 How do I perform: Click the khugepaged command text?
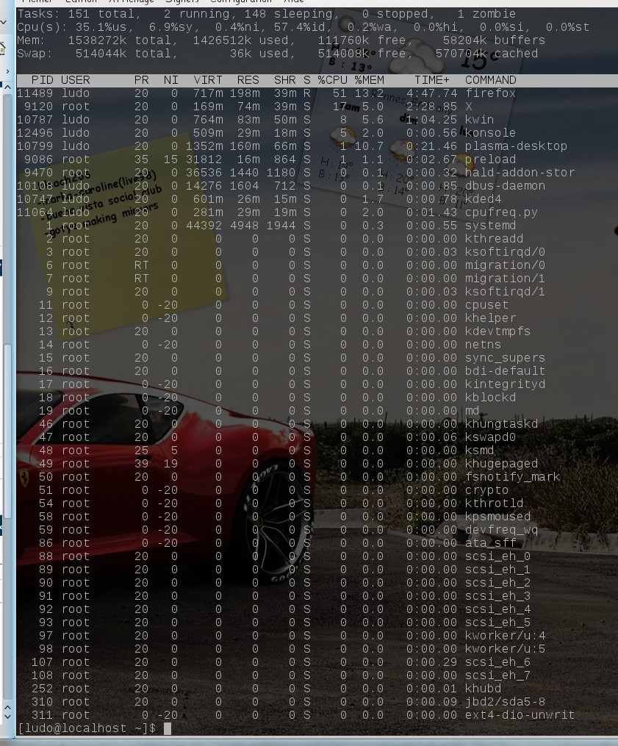501,464
